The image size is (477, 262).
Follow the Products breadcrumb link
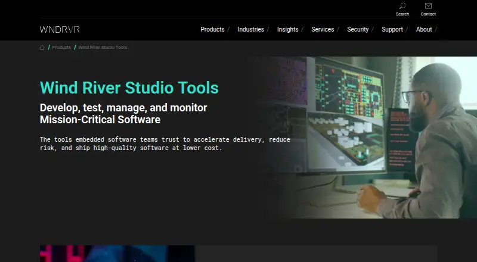pyautogui.click(x=61, y=48)
